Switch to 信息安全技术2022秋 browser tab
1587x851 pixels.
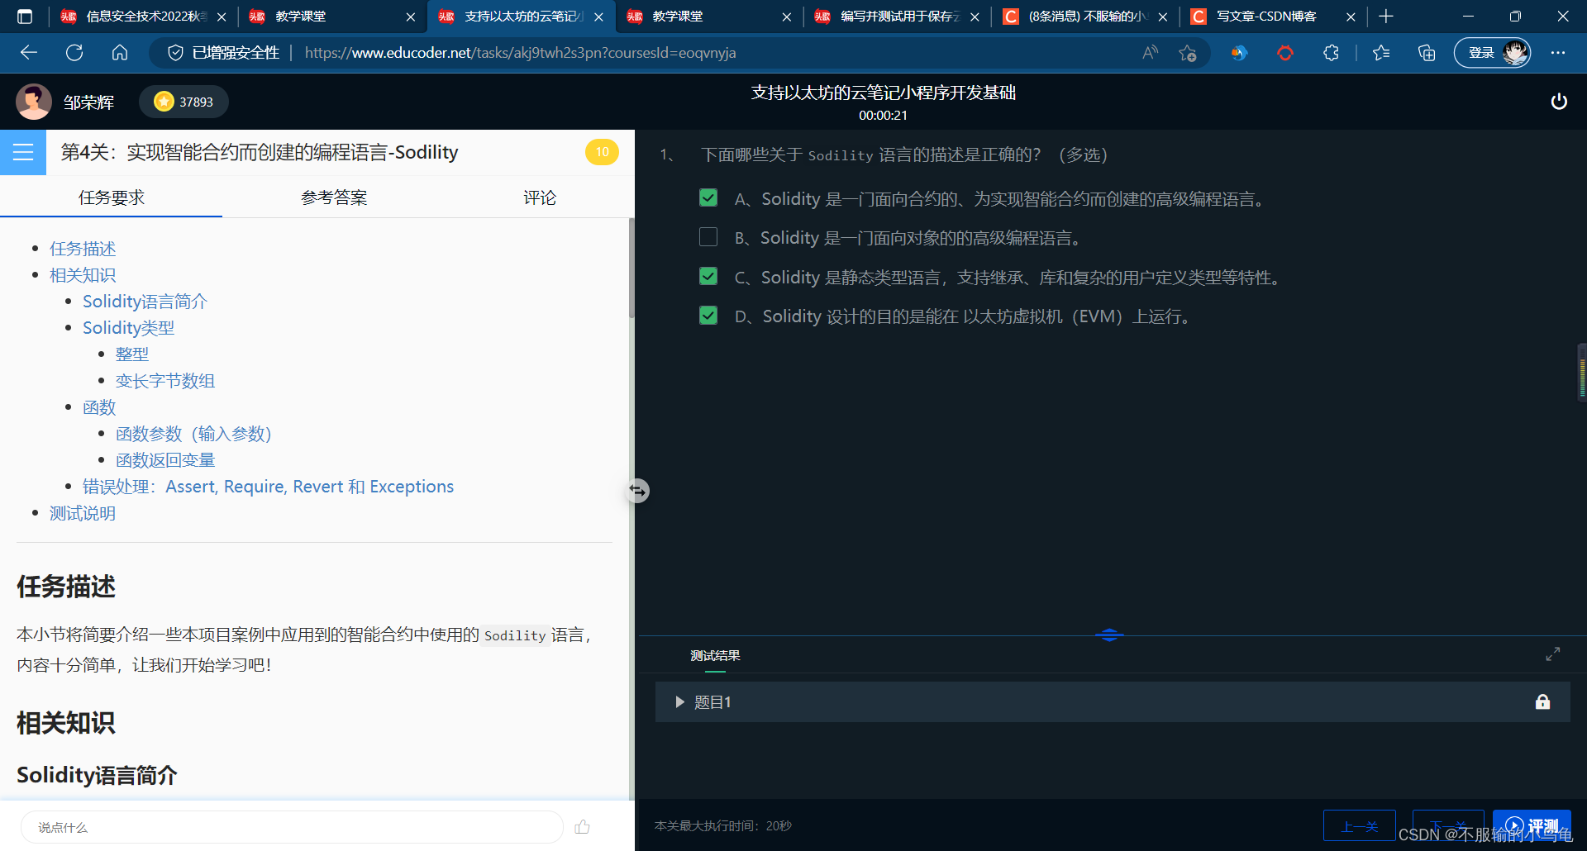point(145,17)
